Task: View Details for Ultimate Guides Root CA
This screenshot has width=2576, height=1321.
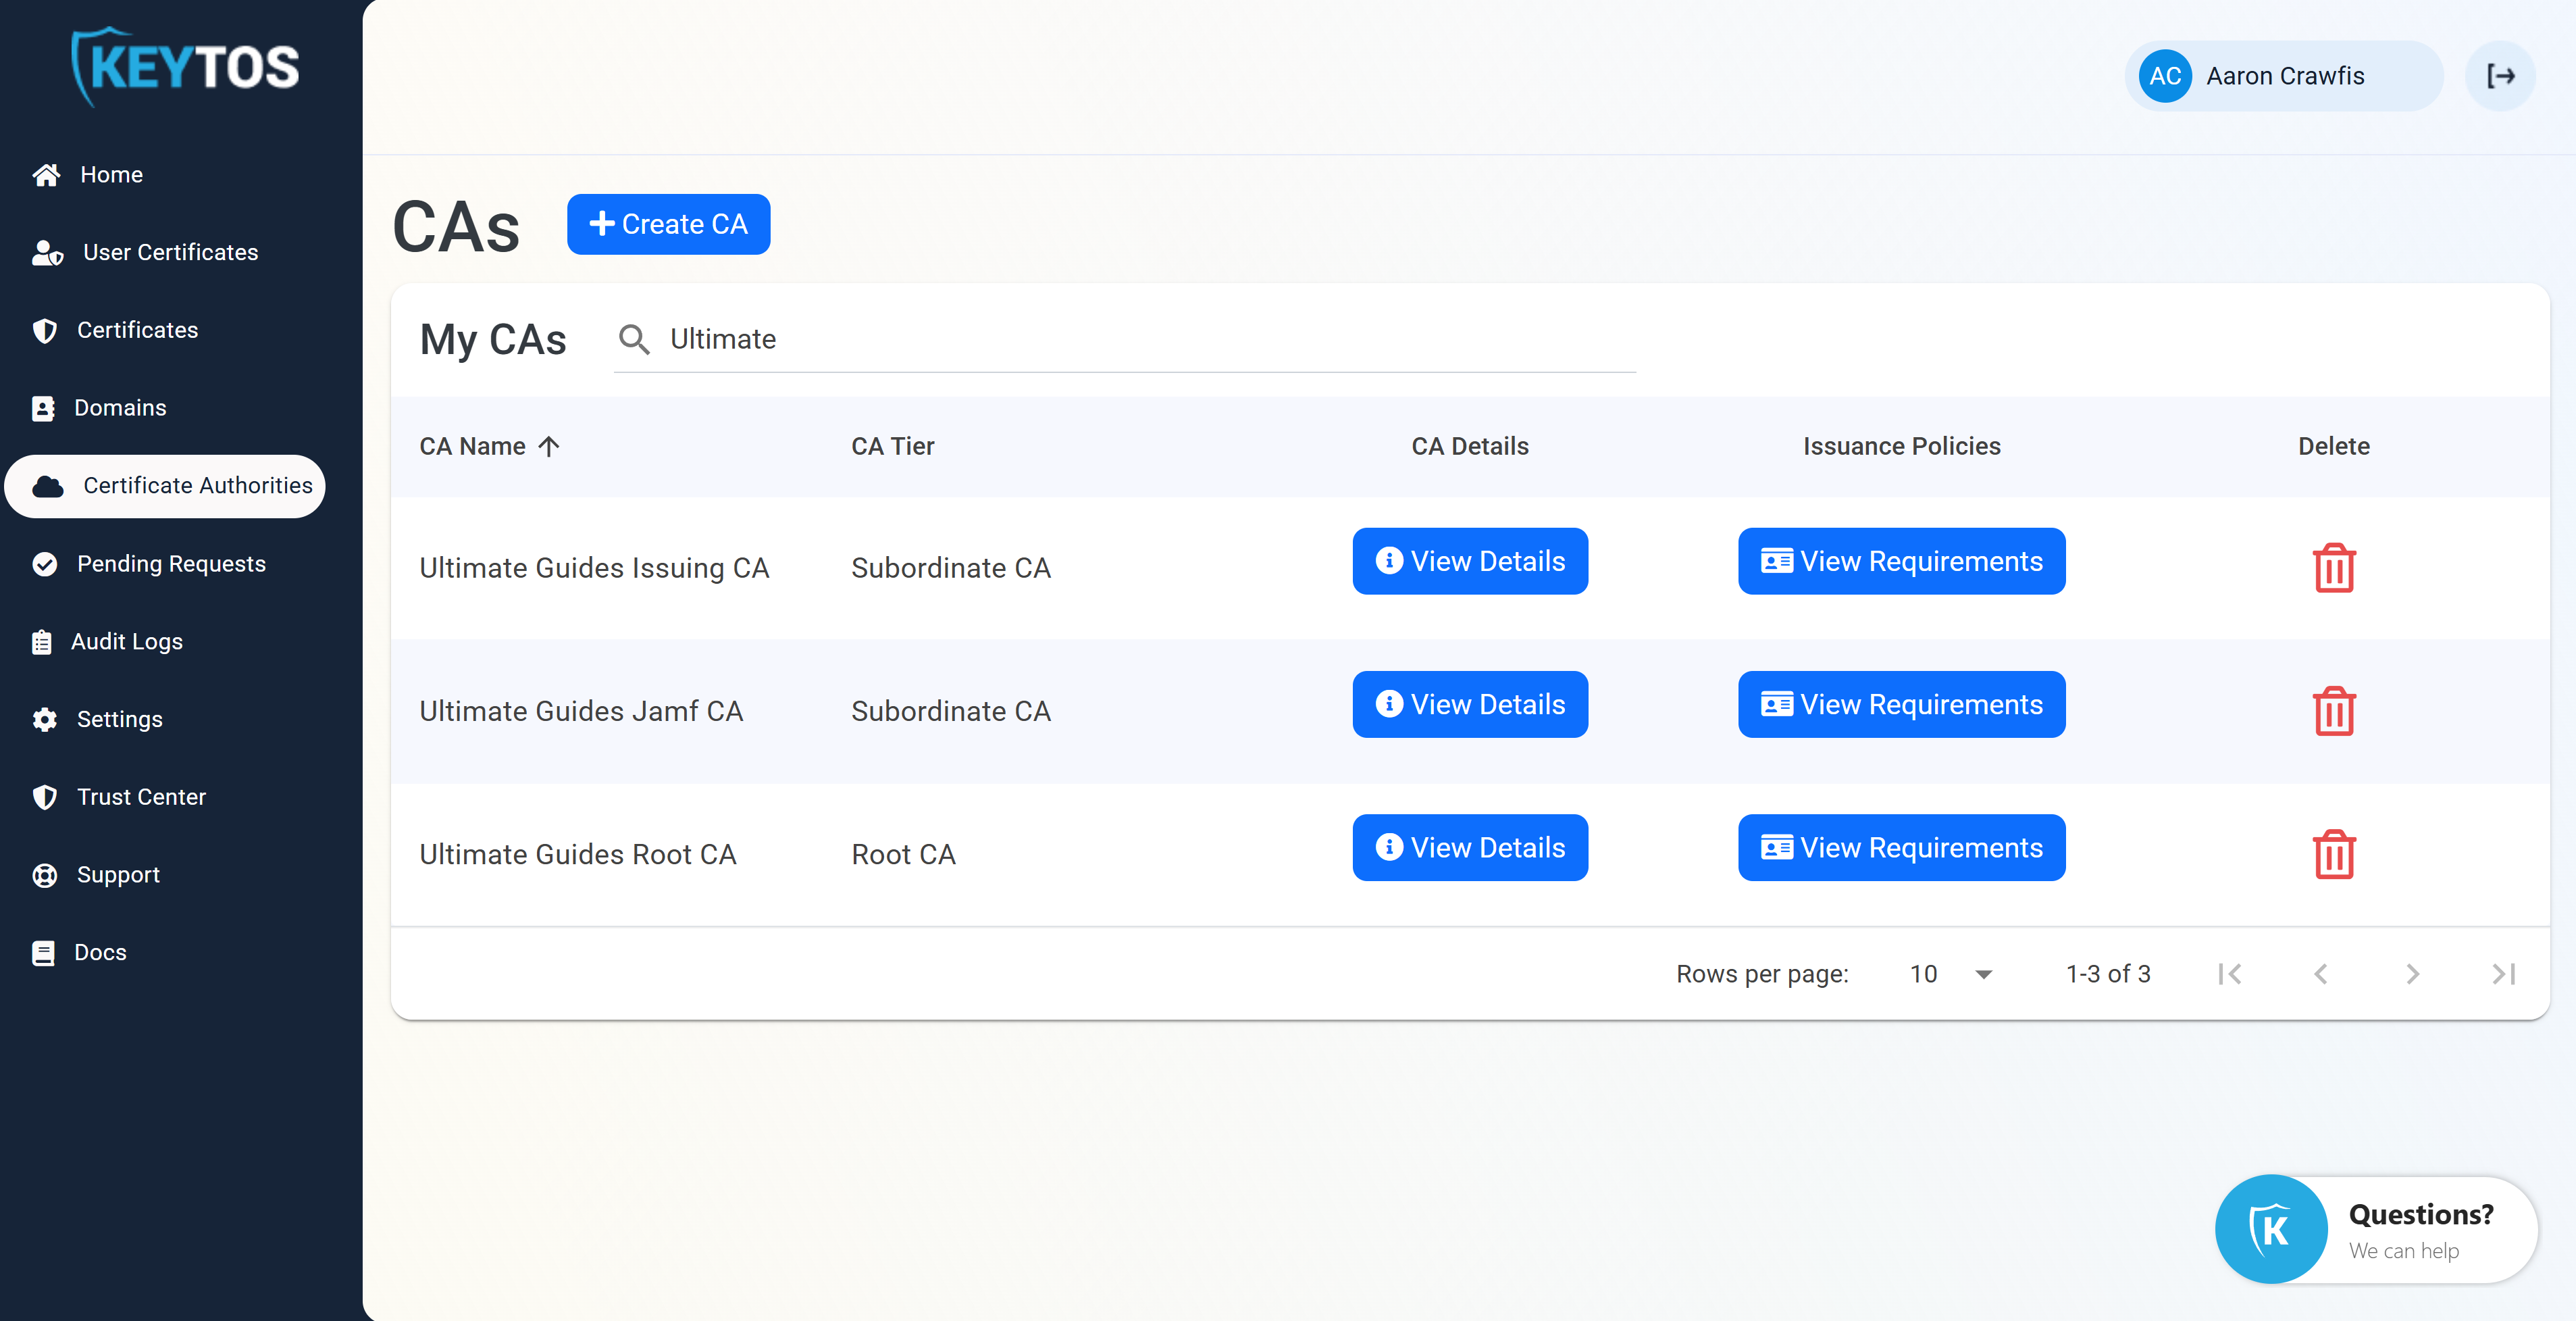Action: coord(1469,847)
